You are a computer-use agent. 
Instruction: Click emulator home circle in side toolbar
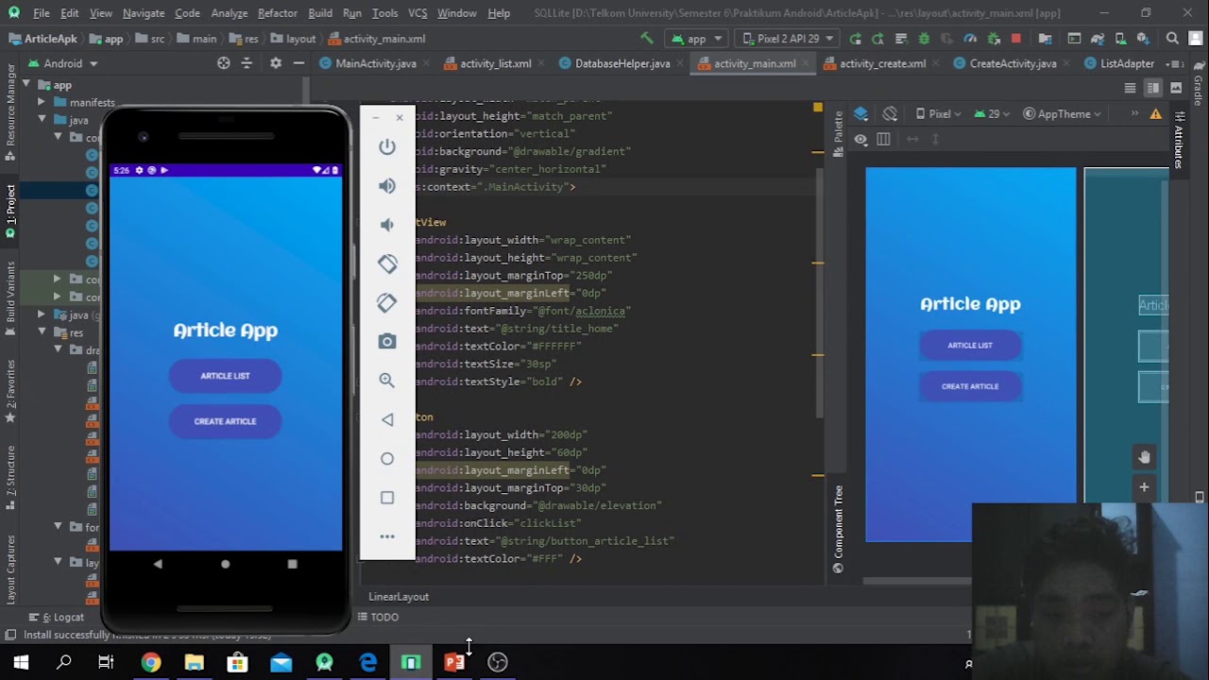[x=387, y=458]
